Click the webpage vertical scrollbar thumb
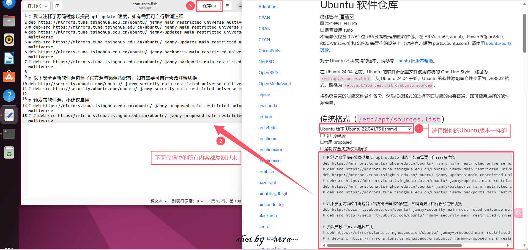Viewport: 528px width, 250px height. 524,33
